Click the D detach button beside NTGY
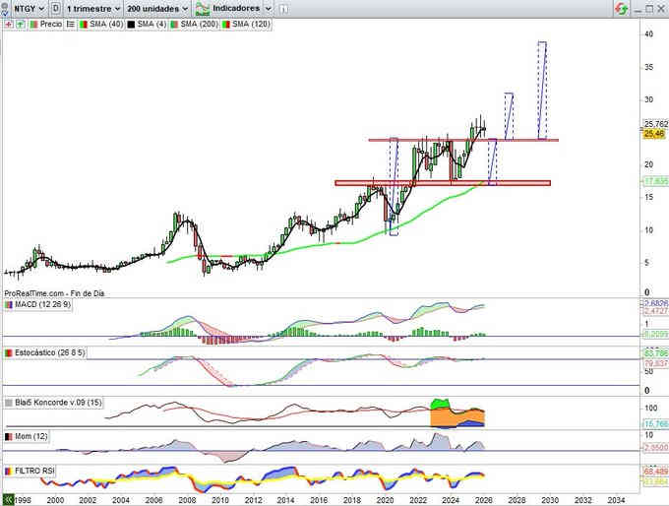This screenshot has width=669, height=506. (x=55, y=8)
